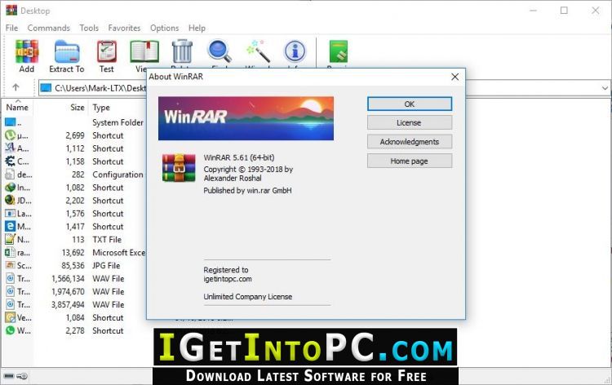Click the drive icon in status bar

coord(9,376)
